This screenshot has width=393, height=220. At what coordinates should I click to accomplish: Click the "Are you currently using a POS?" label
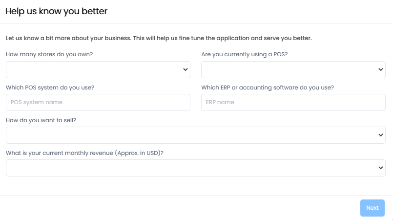(x=244, y=54)
